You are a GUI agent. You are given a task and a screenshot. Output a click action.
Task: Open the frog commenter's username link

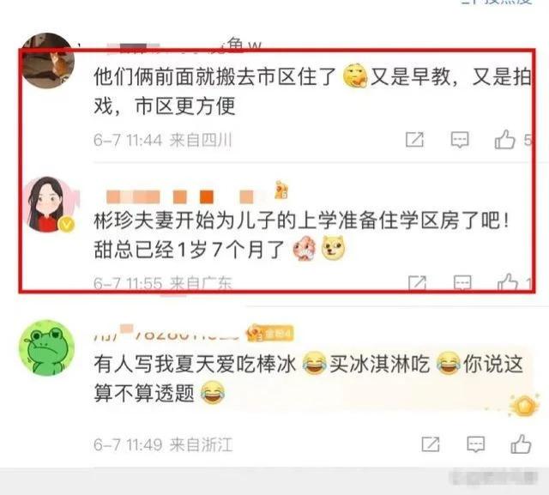(166, 333)
